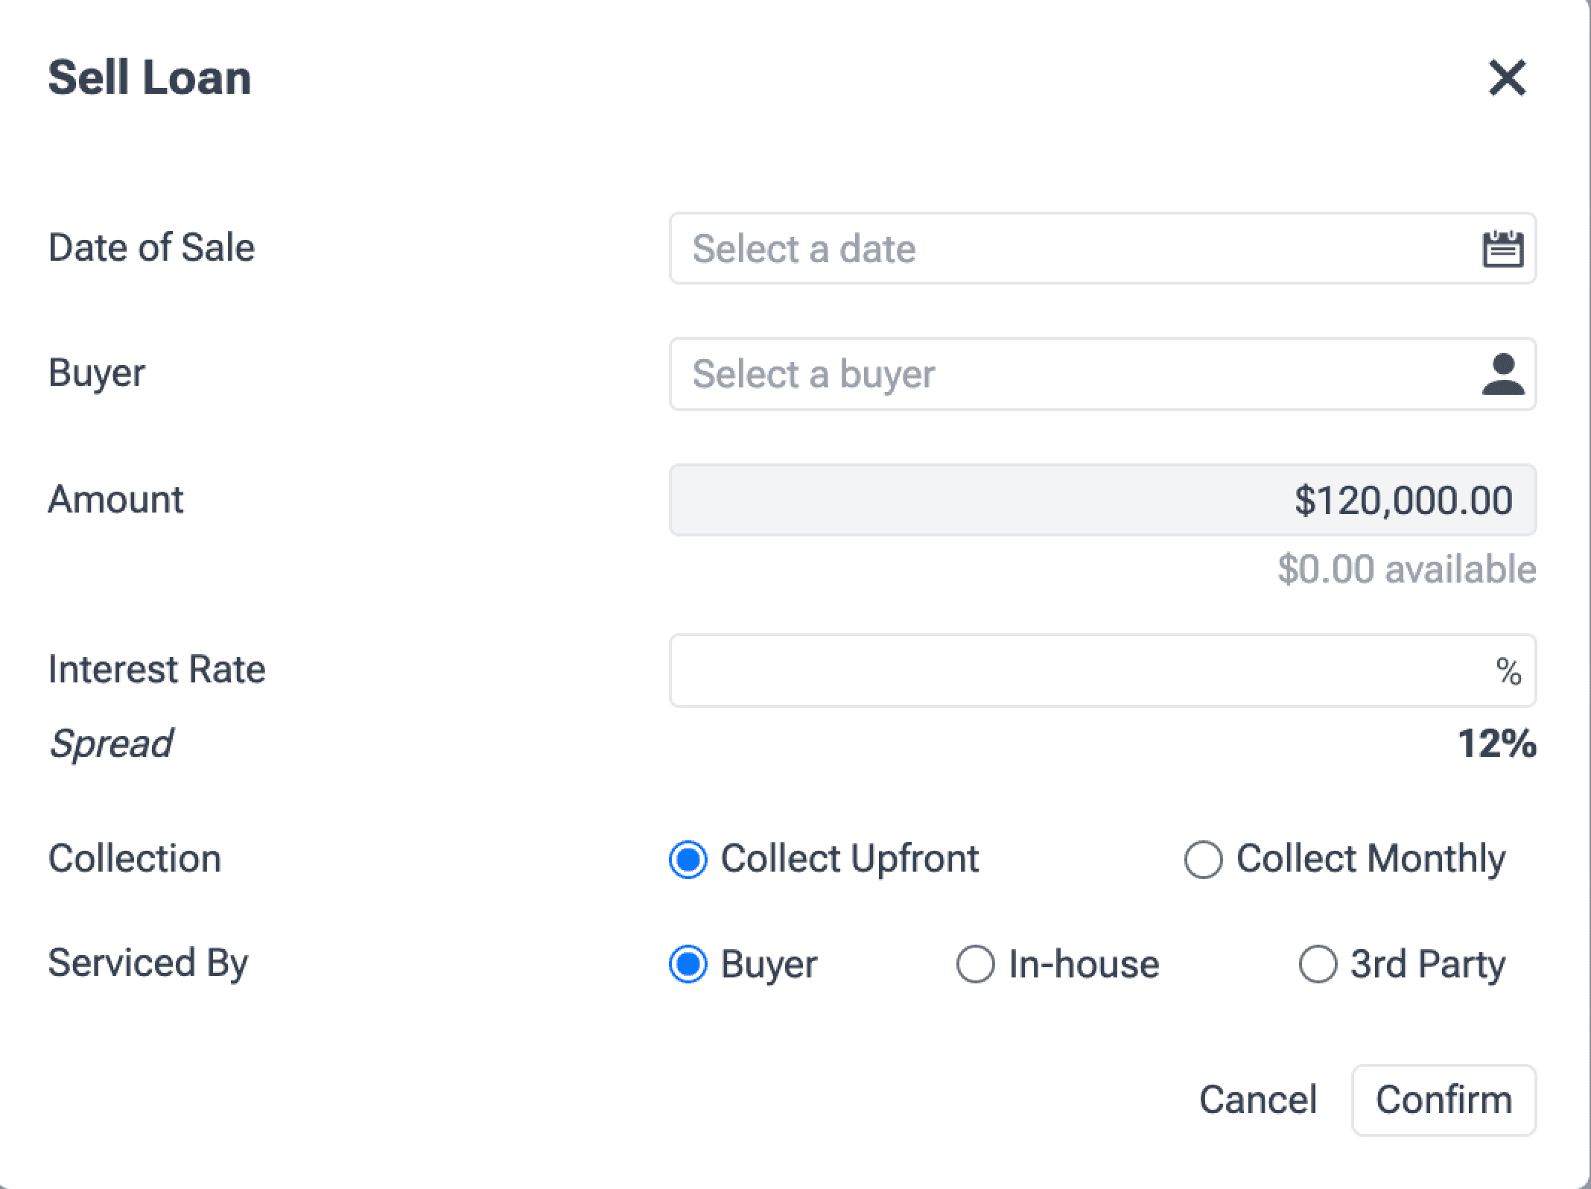Choose 3rd Party servicing

(x=1318, y=964)
